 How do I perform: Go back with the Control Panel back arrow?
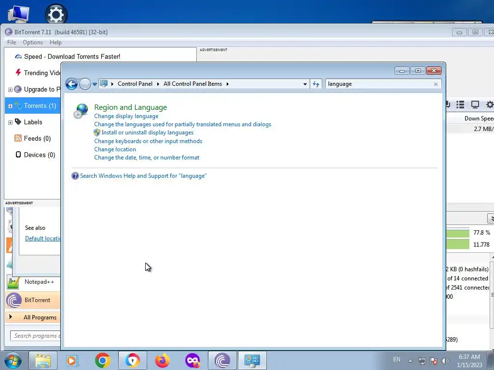(71, 84)
